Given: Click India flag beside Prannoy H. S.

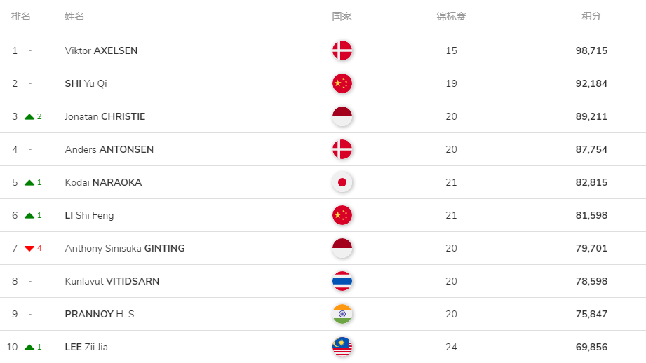Looking at the screenshot, I should 342,314.
